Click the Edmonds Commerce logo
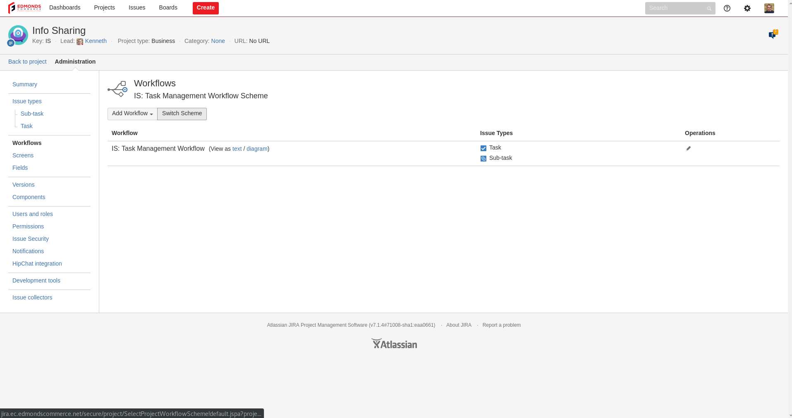The height and width of the screenshot is (418, 792). (24, 8)
